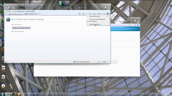Screen dimensions: 172x96
Task: Expand the Quick Tabs dropdown arrow
Action: [8, 14]
